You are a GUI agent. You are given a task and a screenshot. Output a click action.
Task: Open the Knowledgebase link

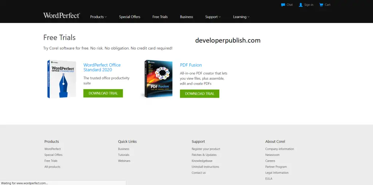(202, 161)
